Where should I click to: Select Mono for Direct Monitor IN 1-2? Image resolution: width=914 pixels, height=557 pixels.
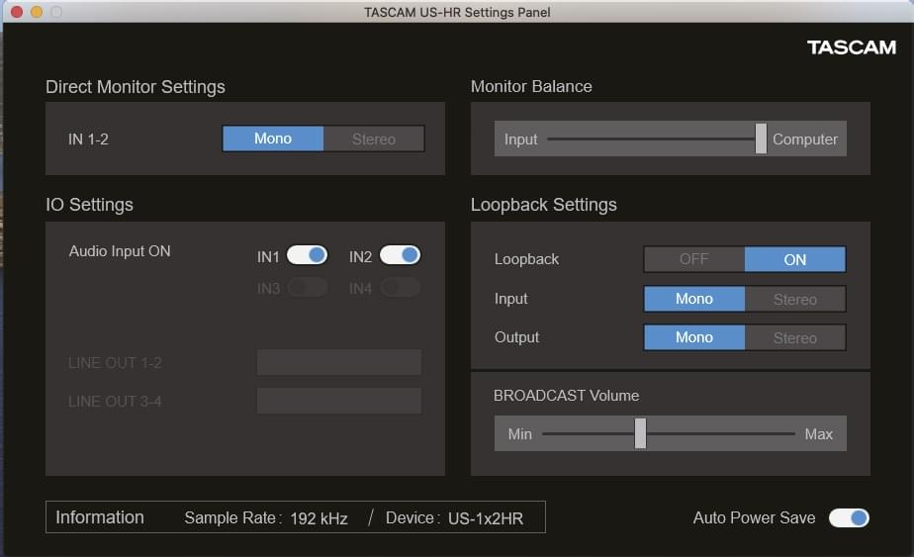click(273, 139)
